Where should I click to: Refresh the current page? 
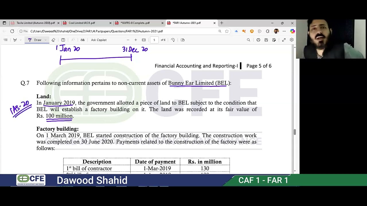(12, 31)
